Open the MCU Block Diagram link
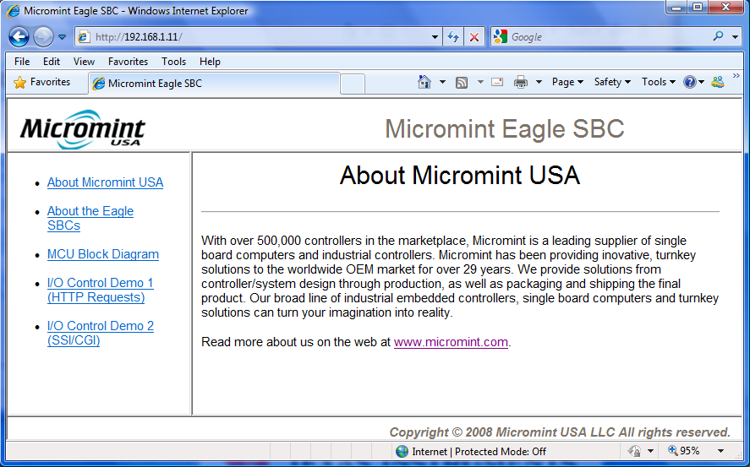Image resolution: width=750 pixels, height=467 pixels. [102, 254]
